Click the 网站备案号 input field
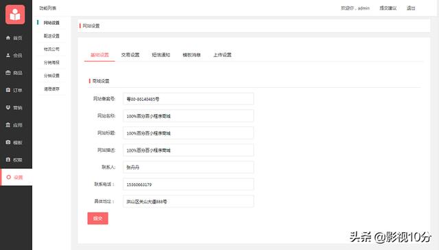Viewport: 439px width, 250px height. (189, 99)
